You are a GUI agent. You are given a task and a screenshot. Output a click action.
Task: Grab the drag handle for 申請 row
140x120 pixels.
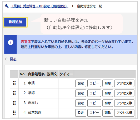pos(14,83)
